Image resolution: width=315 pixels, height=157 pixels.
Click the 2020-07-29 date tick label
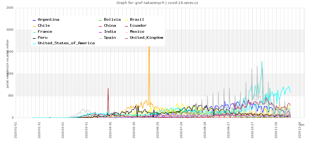click(181, 130)
